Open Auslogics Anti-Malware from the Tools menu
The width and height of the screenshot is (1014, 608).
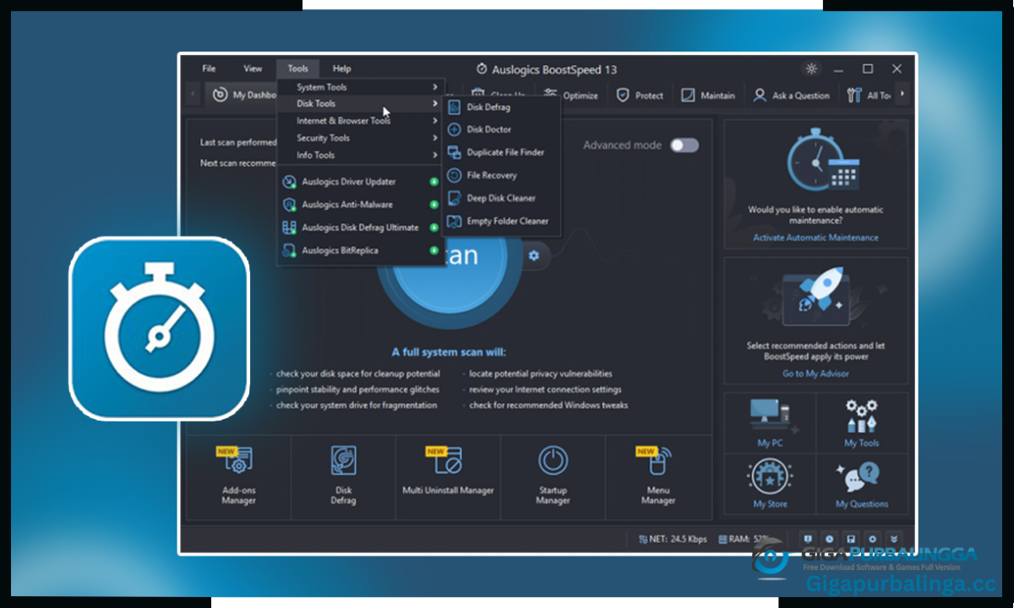click(x=361, y=204)
